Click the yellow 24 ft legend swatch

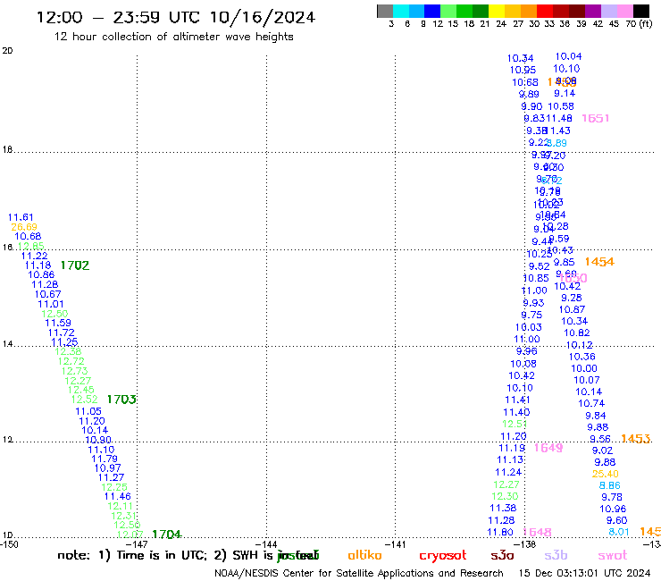tap(496, 11)
